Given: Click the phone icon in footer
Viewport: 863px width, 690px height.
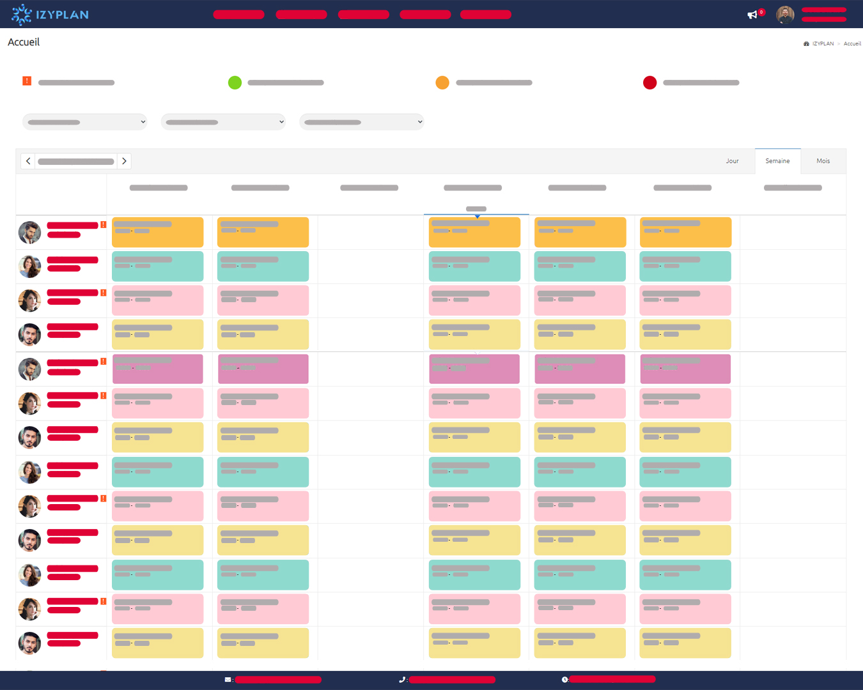Looking at the screenshot, I should (x=401, y=680).
